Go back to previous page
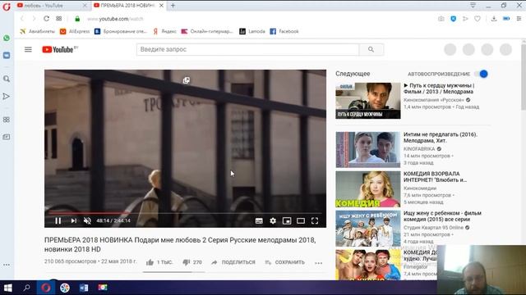Viewport: 526px width, 295px height. point(22,19)
